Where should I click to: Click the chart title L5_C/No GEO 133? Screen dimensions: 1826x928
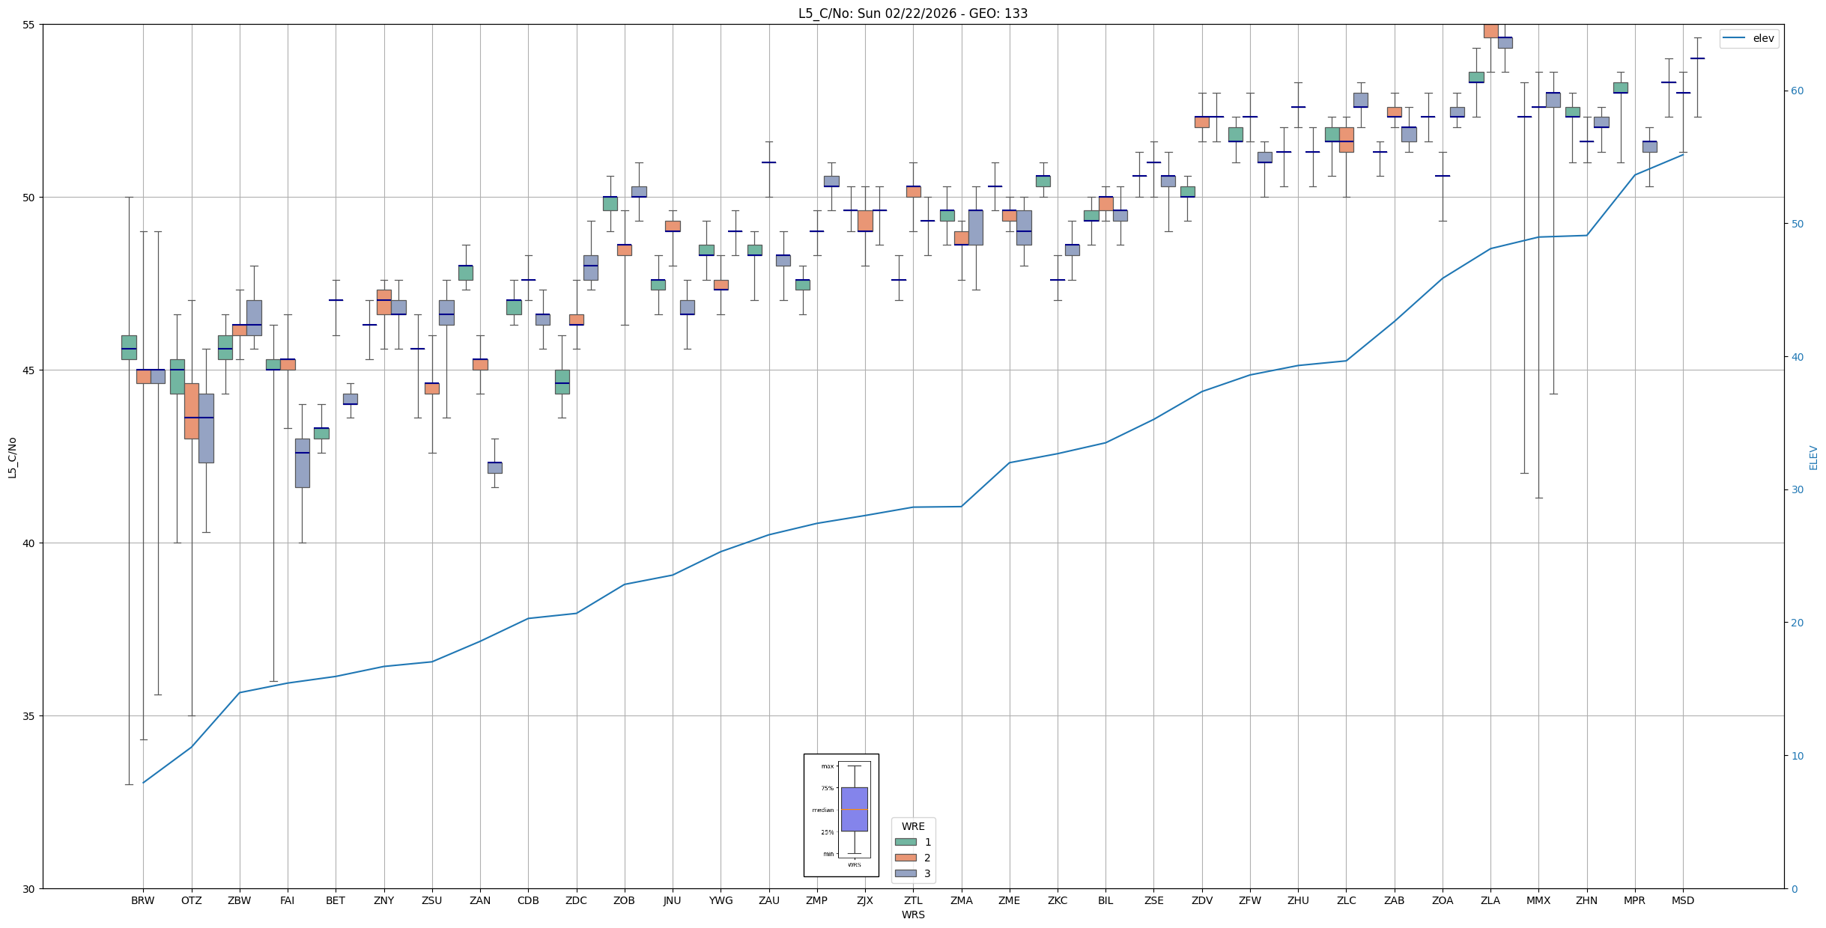pos(912,13)
